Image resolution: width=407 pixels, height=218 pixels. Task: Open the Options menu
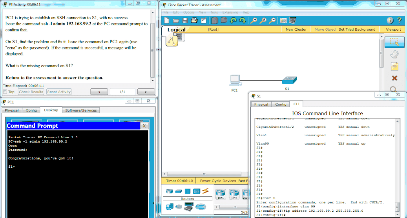point(189,12)
